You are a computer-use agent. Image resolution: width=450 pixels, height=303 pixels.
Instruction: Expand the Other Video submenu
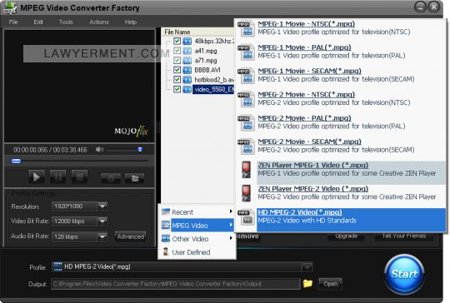(x=231, y=238)
